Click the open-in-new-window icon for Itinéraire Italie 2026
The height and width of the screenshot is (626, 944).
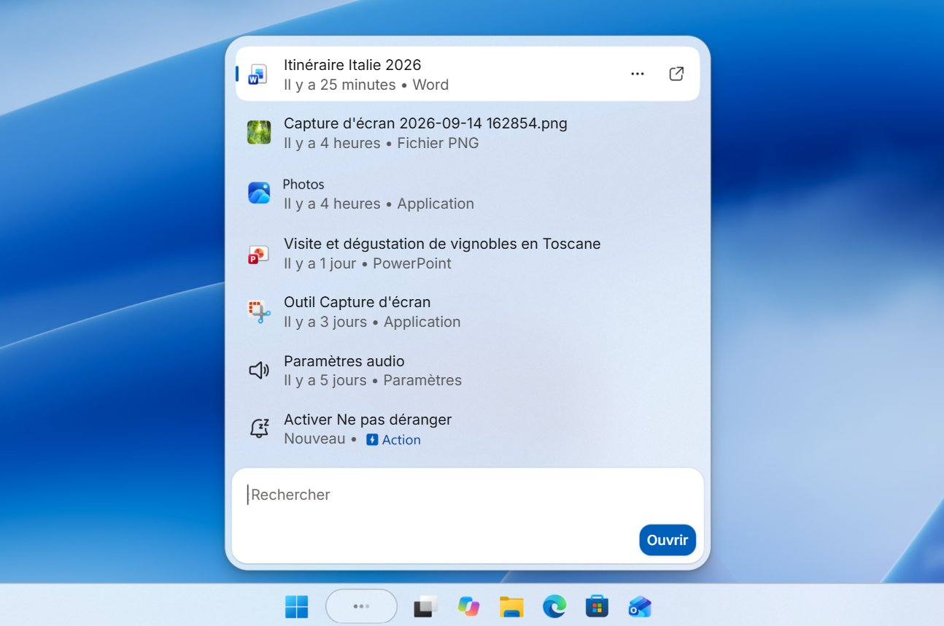click(676, 74)
